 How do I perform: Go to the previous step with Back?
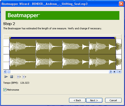pos(77,100)
